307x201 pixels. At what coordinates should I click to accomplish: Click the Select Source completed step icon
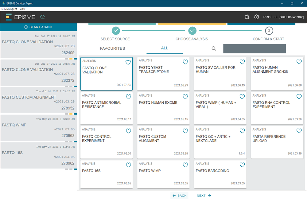tap(116, 30)
